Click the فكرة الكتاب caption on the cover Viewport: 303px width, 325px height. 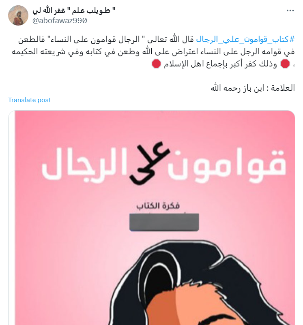click(158, 206)
